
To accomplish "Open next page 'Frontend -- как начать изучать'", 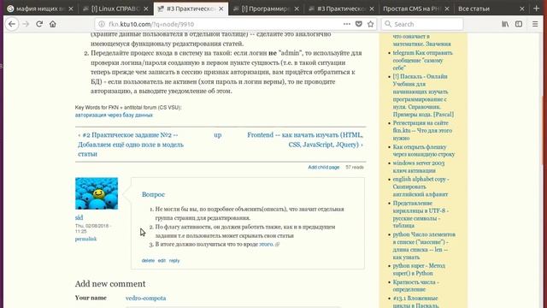I will click(x=305, y=139).
